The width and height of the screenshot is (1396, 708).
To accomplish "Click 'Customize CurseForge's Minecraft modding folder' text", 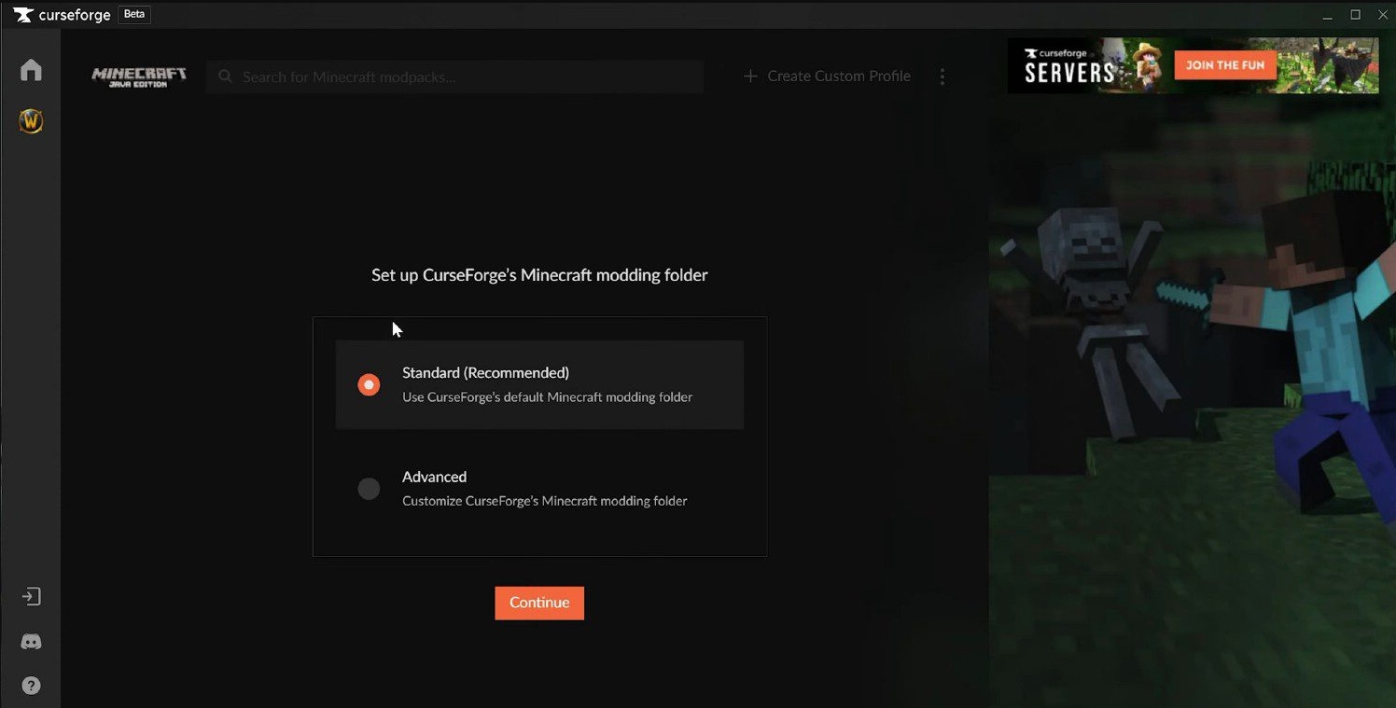I will tap(544, 501).
